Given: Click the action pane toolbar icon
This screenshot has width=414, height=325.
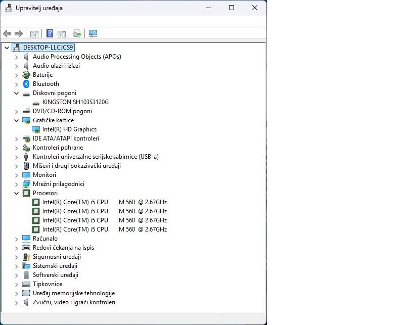Looking at the screenshot, I should 62,34.
